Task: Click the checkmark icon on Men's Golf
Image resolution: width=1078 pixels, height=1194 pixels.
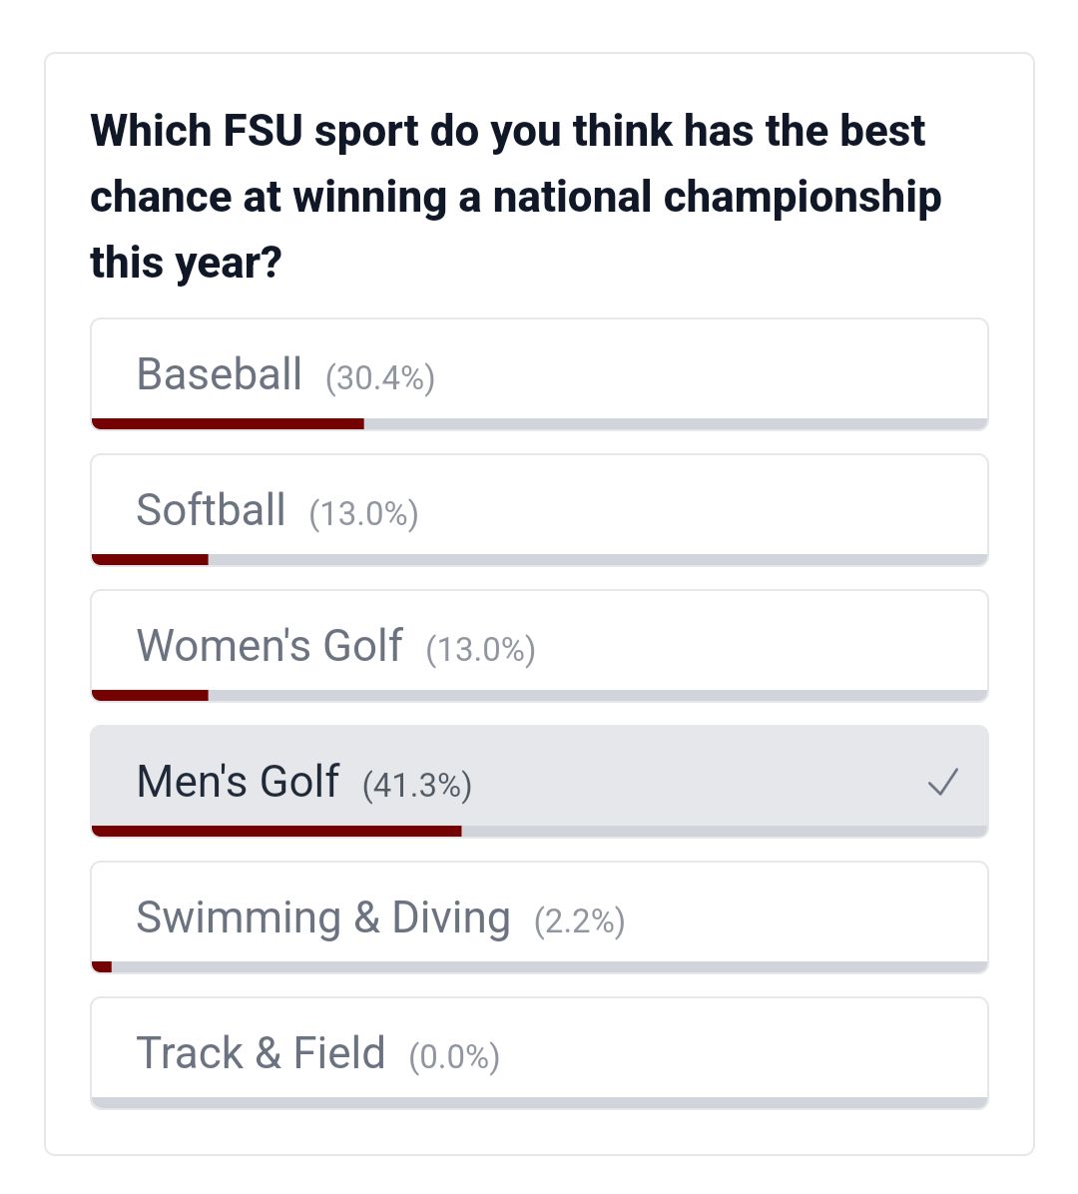Action: click(942, 782)
